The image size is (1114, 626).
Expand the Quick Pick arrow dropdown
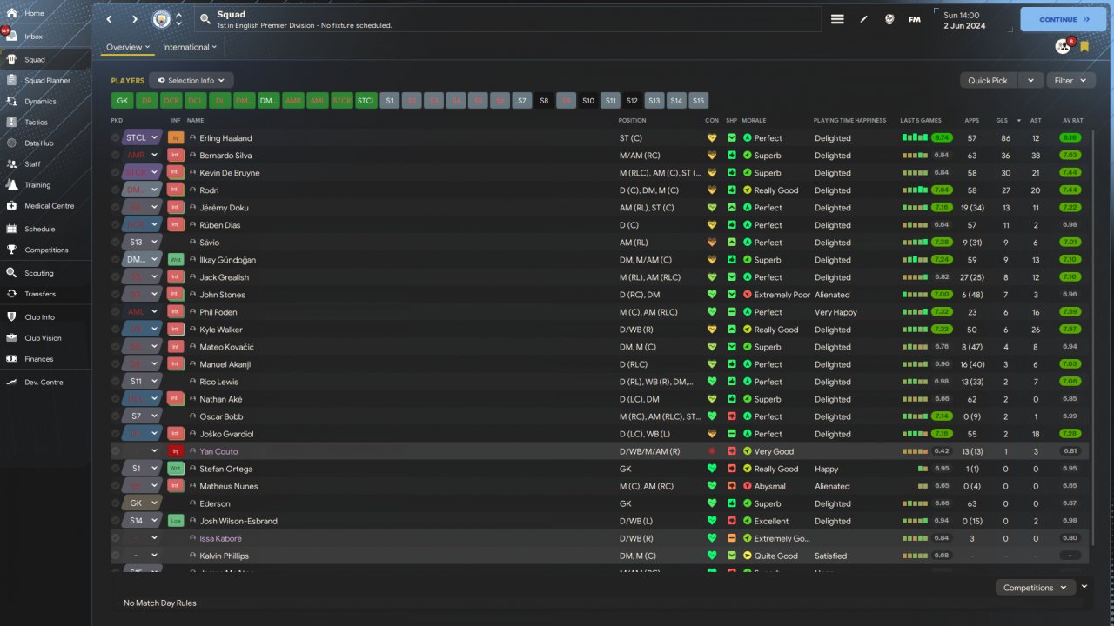tap(1030, 80)
